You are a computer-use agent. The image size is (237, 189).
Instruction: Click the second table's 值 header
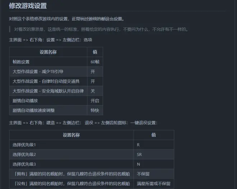click(154, 135)
